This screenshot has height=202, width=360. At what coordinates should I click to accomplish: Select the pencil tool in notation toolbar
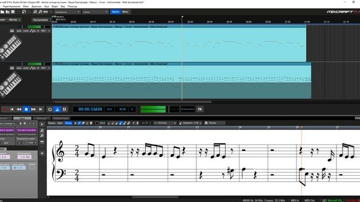coord(79,123)
